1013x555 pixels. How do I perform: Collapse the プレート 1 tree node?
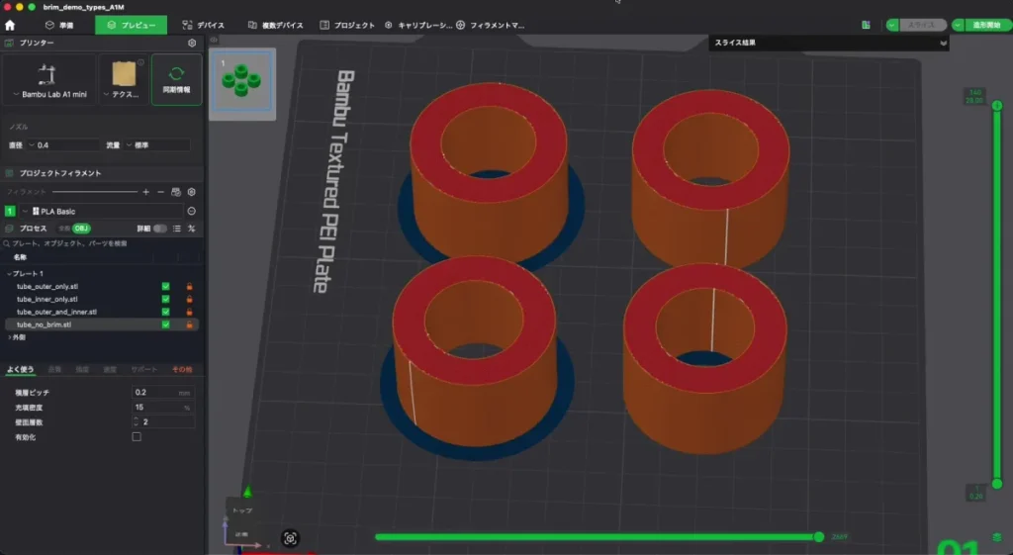pos(8,274)
